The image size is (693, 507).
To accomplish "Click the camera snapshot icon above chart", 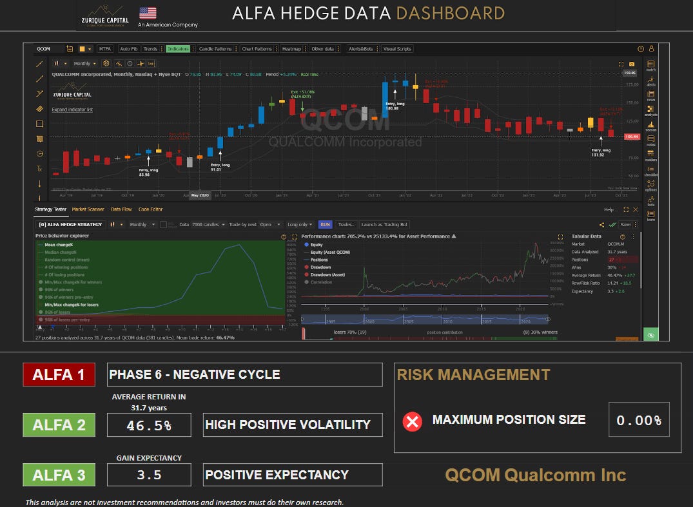I will (632, 64).
